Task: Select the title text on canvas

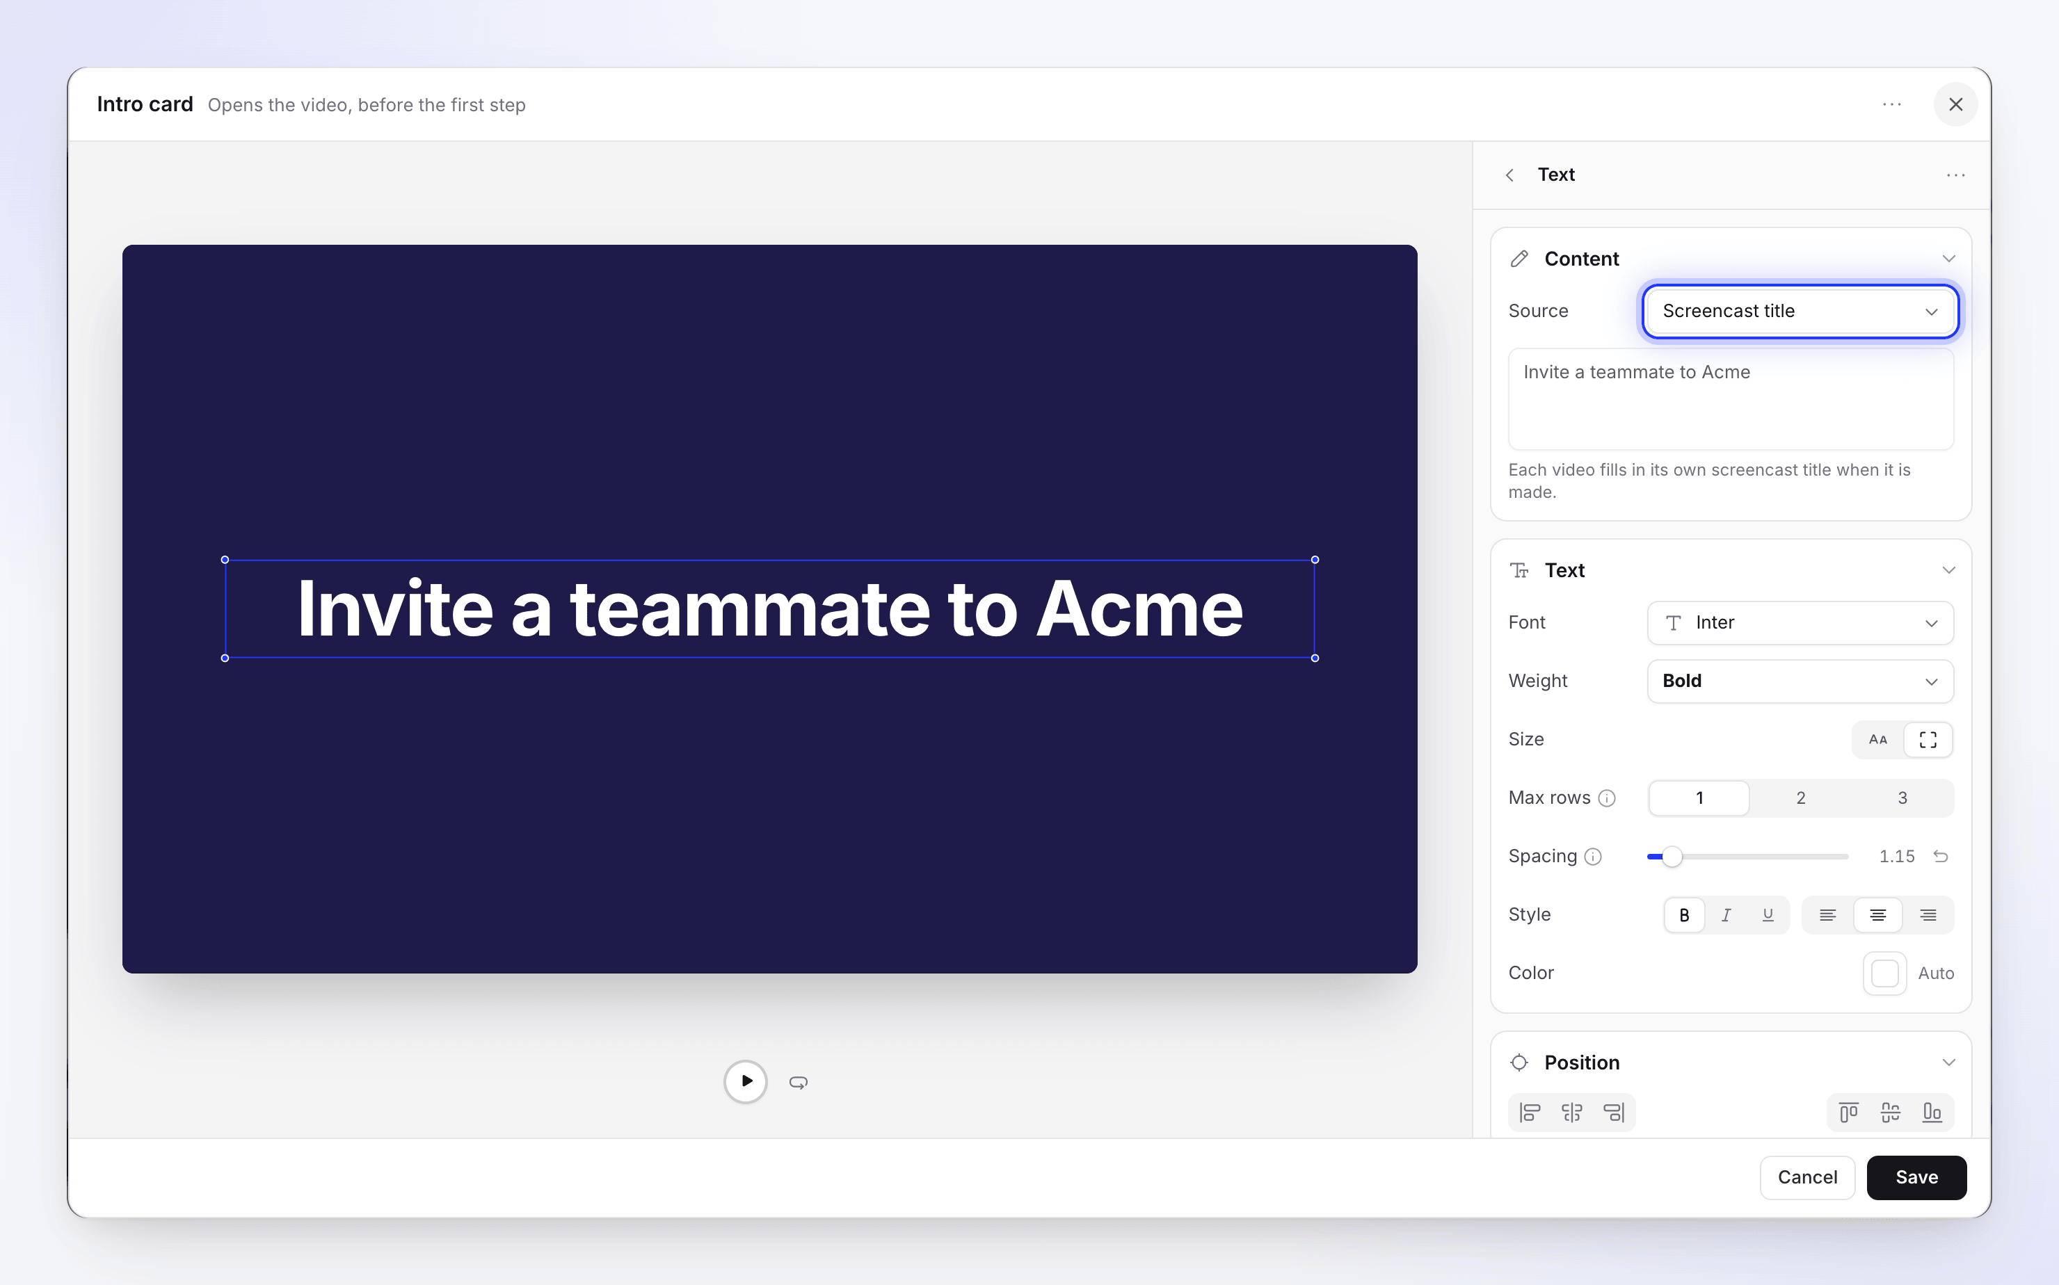Action: click(x=770, y=608)
